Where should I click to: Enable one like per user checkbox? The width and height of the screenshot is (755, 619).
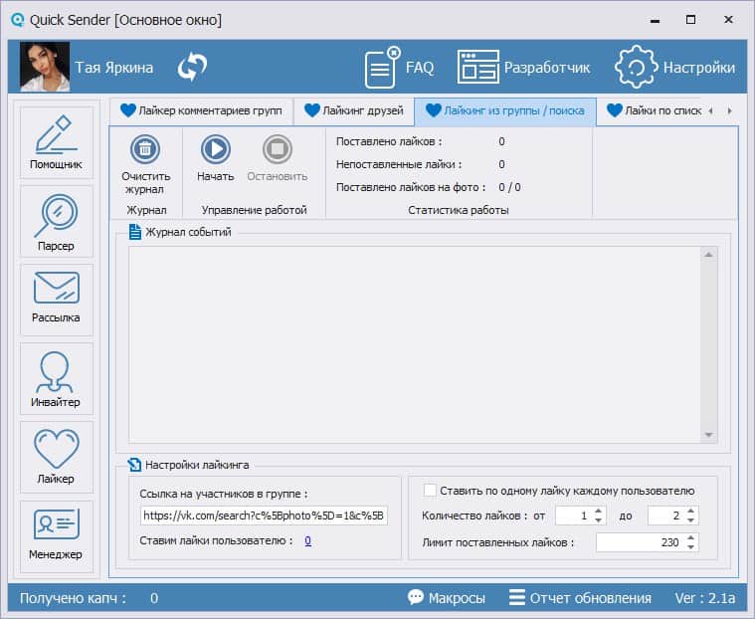point(430,491)
